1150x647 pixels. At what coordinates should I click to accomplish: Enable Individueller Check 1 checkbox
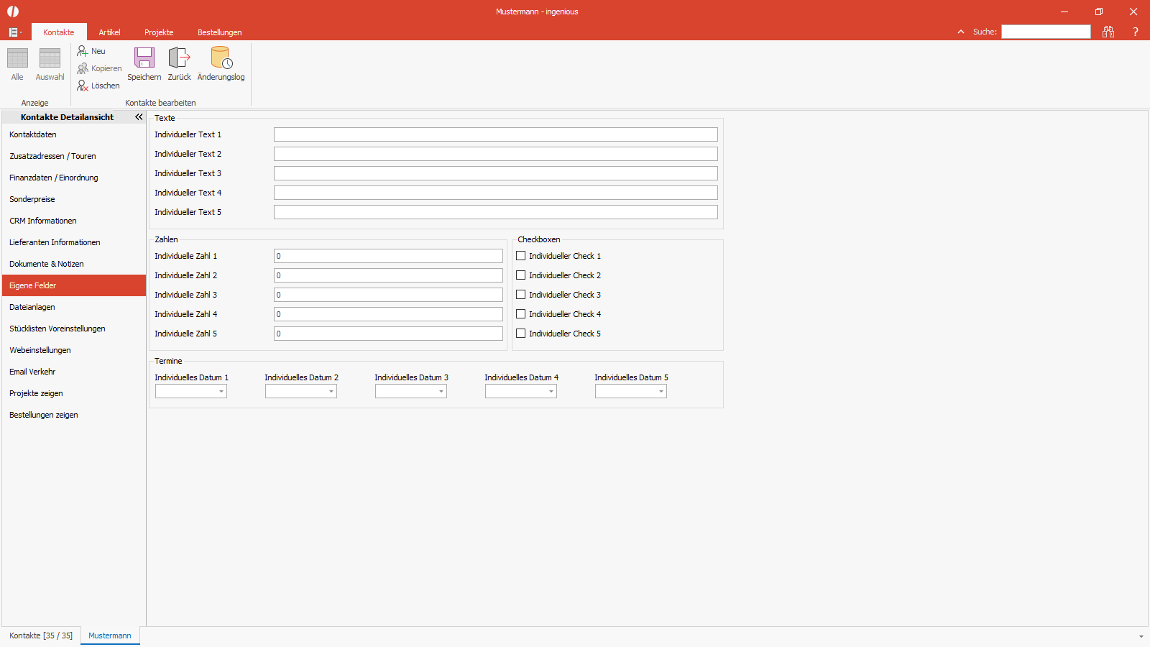[x=521, y=256]
